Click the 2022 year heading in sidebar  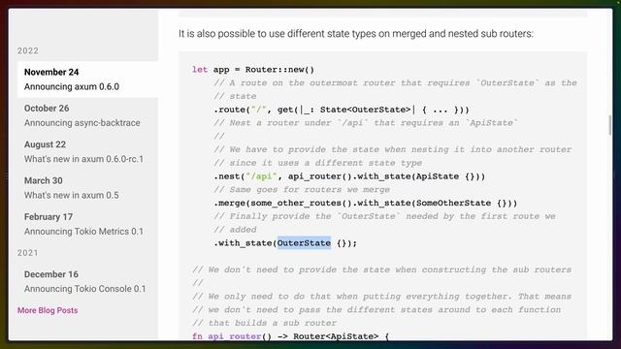coord(28,50)
